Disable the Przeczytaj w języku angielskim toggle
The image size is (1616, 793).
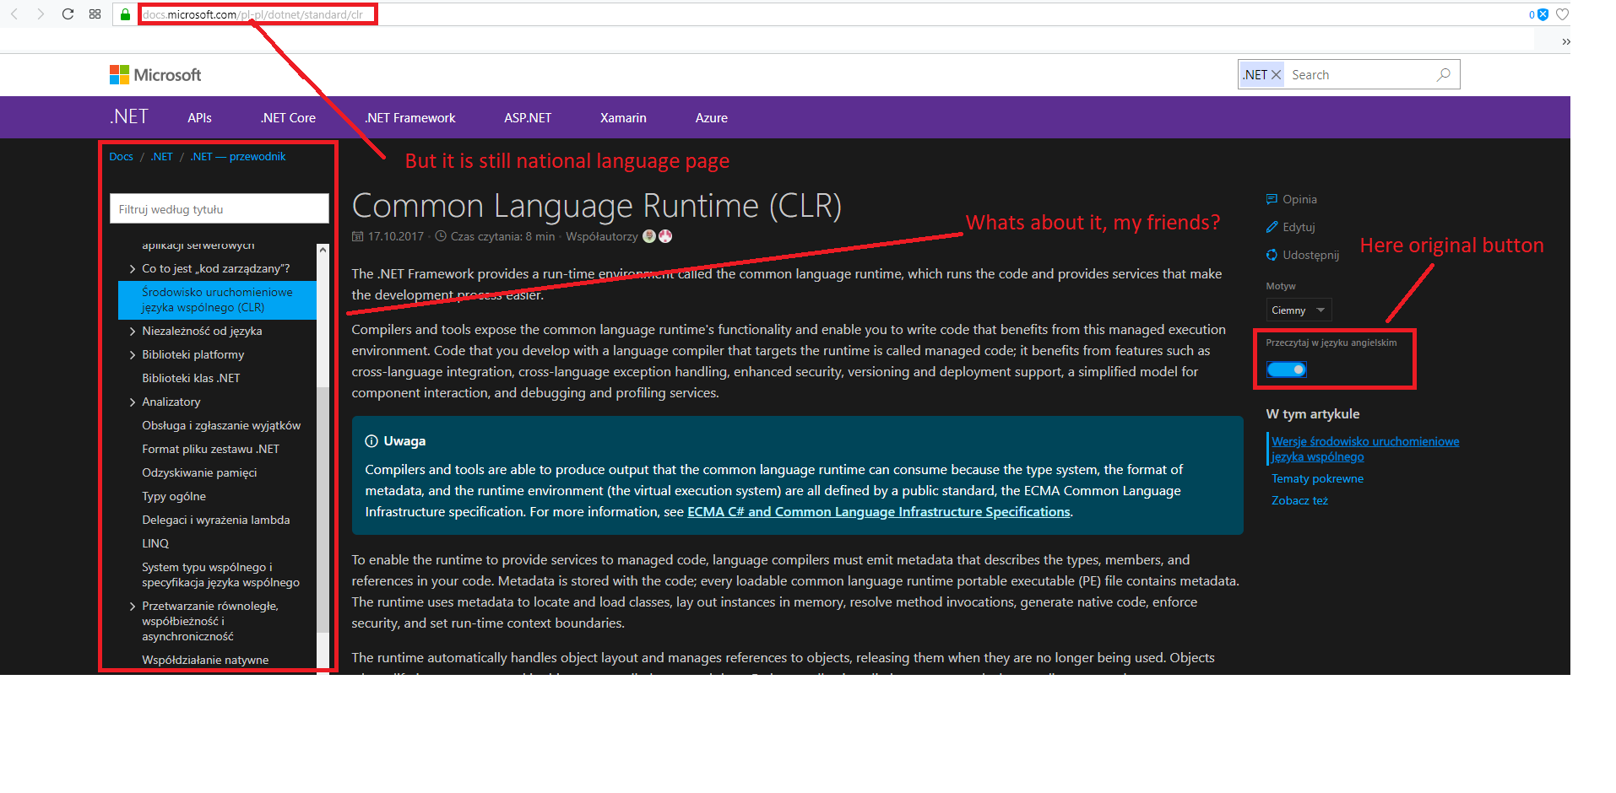[x=1286, y=369]
